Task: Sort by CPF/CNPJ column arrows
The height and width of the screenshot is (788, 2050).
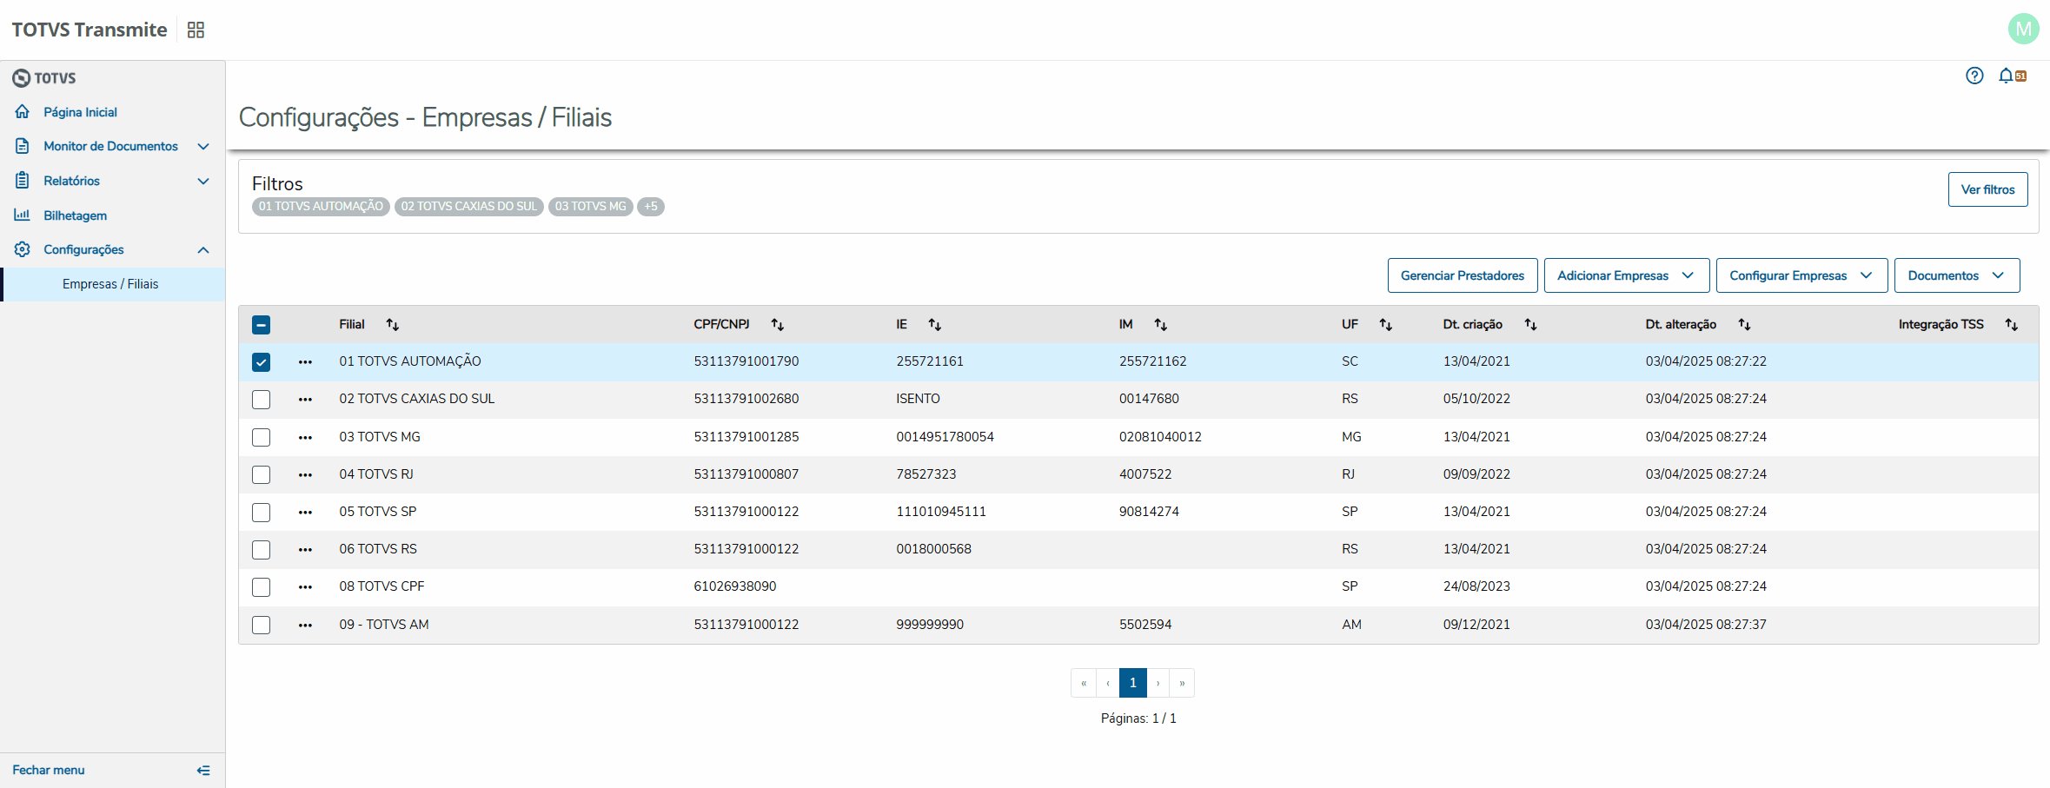Action: pos(778,324)
